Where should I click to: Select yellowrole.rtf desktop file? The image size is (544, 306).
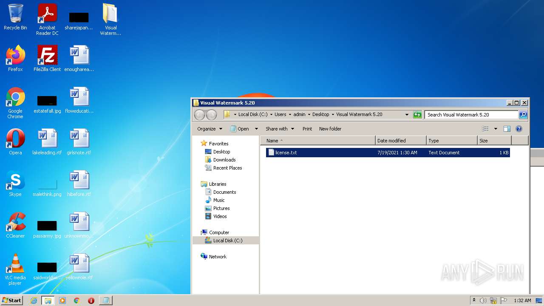click(x=79, y=267)
